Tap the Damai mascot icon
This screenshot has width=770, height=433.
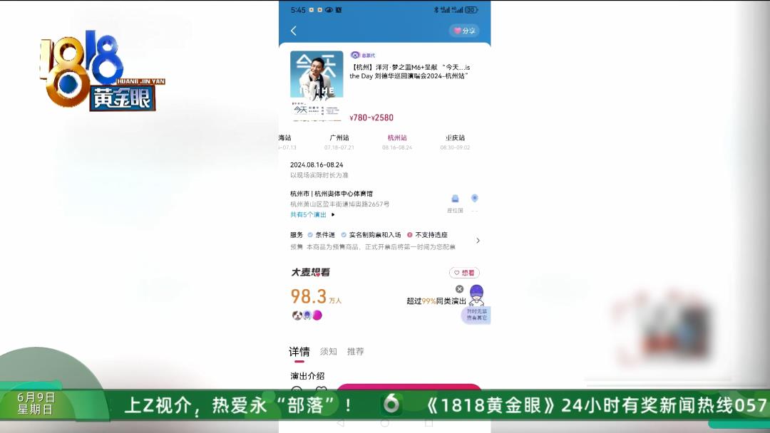tap(476, 296)
